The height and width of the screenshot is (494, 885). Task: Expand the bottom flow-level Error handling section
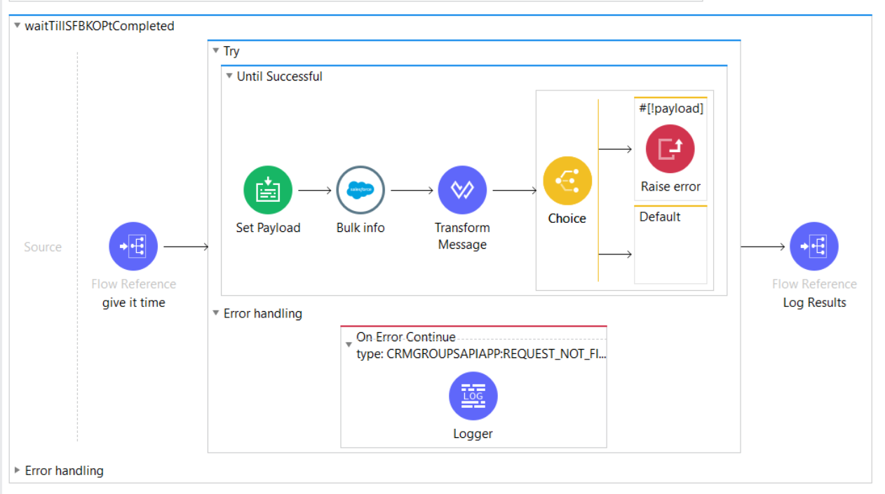[17, 470]
